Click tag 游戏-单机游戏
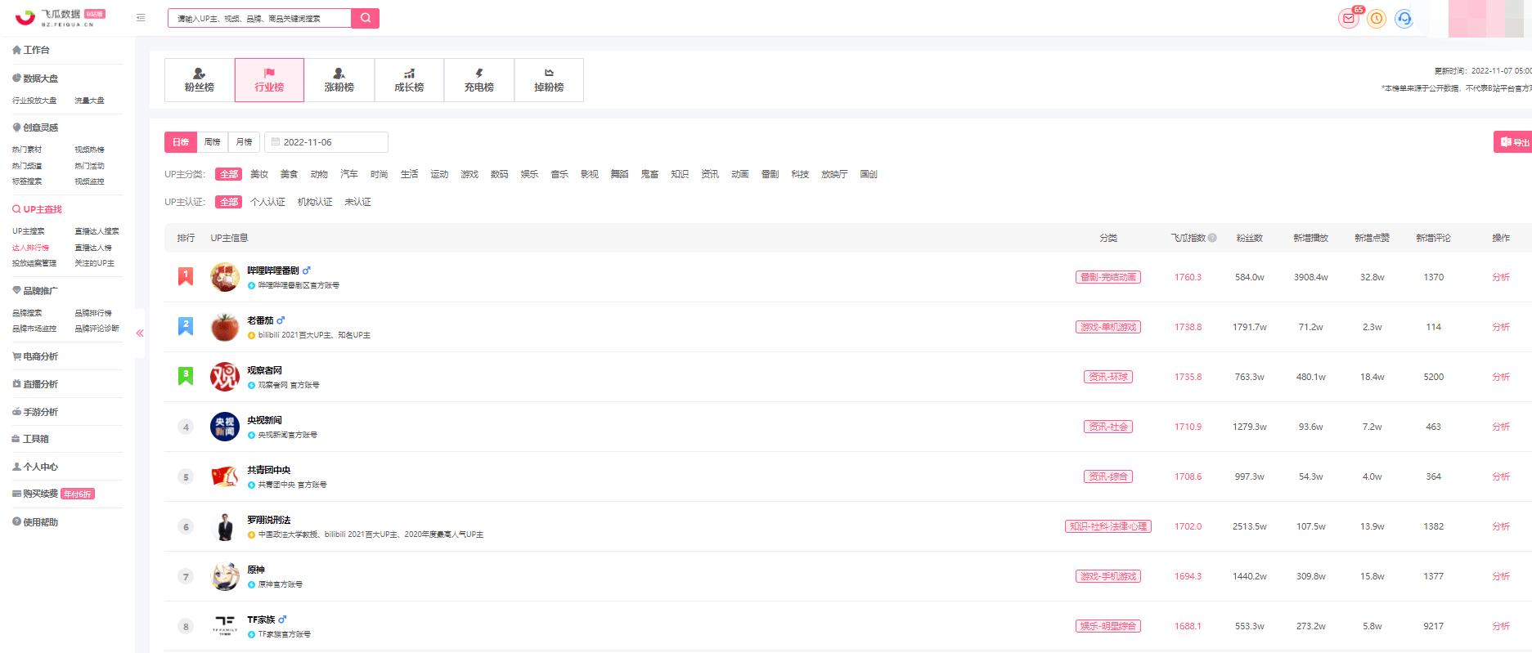The width and height of the screenshot is (1532, 653). pyautogui.click(x=1108, y=327)
